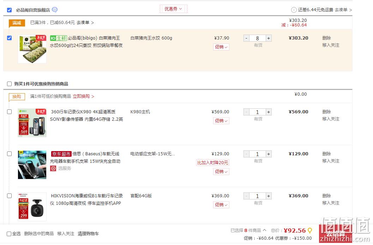
Task: Open the 360 K980 recorder thumbnail
Action: pyautogui.click(x=32, y=123)
